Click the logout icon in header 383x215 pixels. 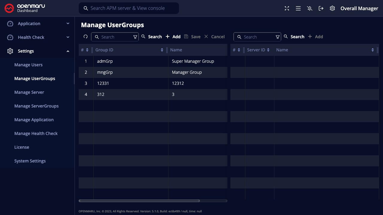pos(321,8)
